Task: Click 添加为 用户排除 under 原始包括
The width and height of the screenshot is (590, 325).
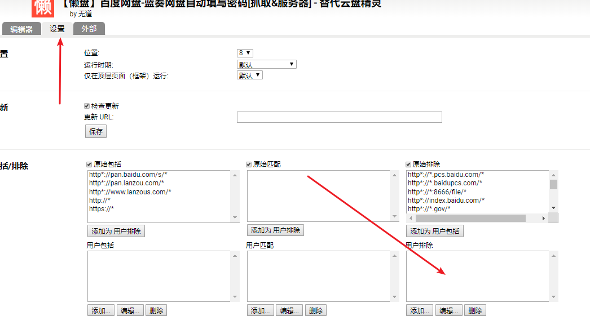Action: pos(116,231)
